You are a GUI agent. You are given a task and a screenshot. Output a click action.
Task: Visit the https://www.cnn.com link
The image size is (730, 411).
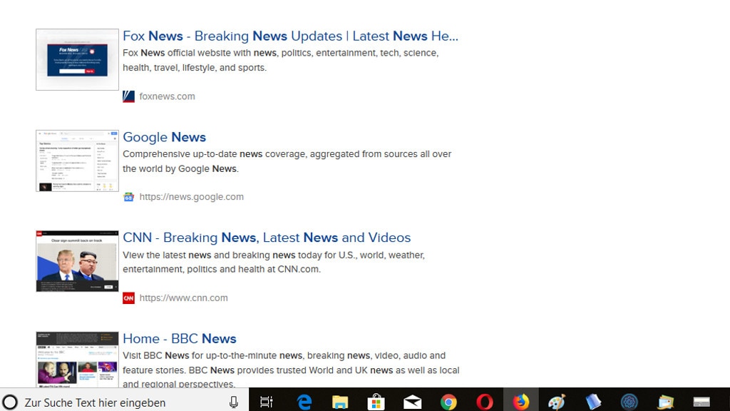[182, 298]
